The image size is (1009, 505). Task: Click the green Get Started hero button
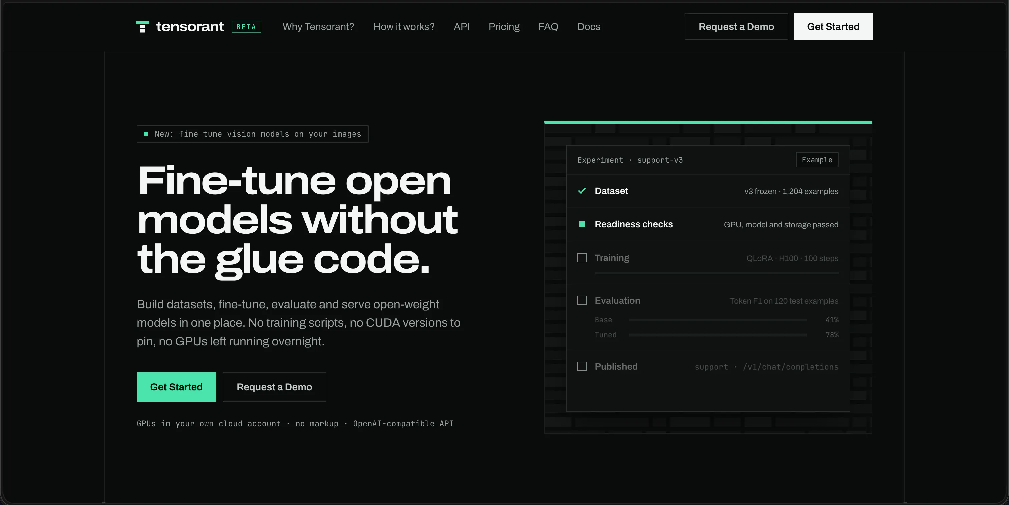click(x=176, y=387)
